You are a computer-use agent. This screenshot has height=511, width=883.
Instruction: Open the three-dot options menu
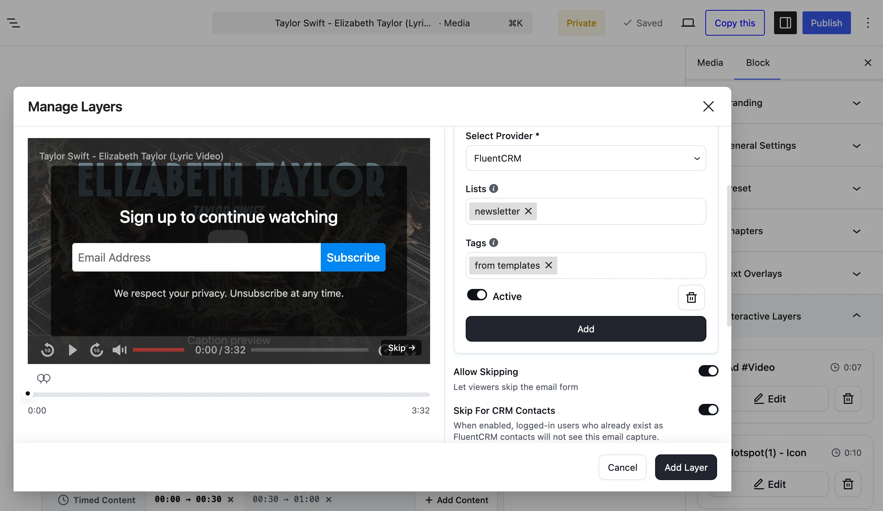tap(868, 23)
